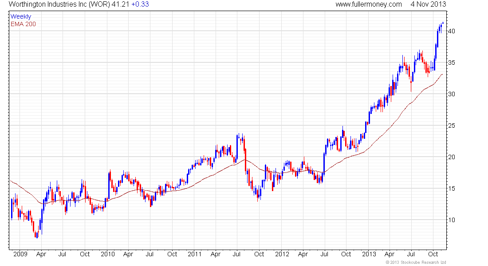Viewport: 488px width, 266px height.
Task: Click the 2012 year label on time axis
Action: pyautogui.click(x=282, y=254)
